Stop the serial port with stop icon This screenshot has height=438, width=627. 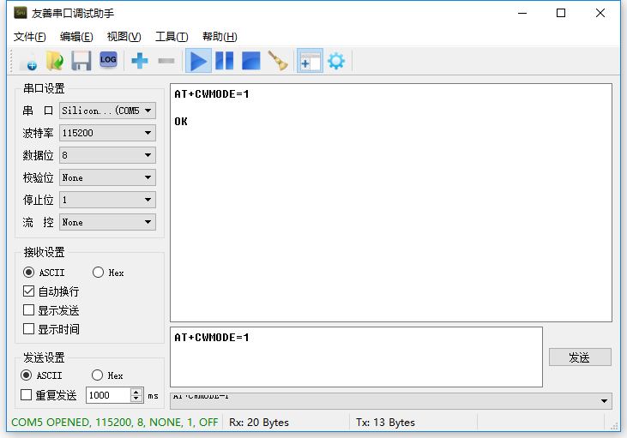click(251, 61)
